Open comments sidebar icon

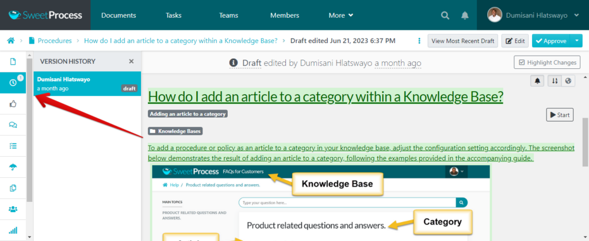tap(13, 125)
